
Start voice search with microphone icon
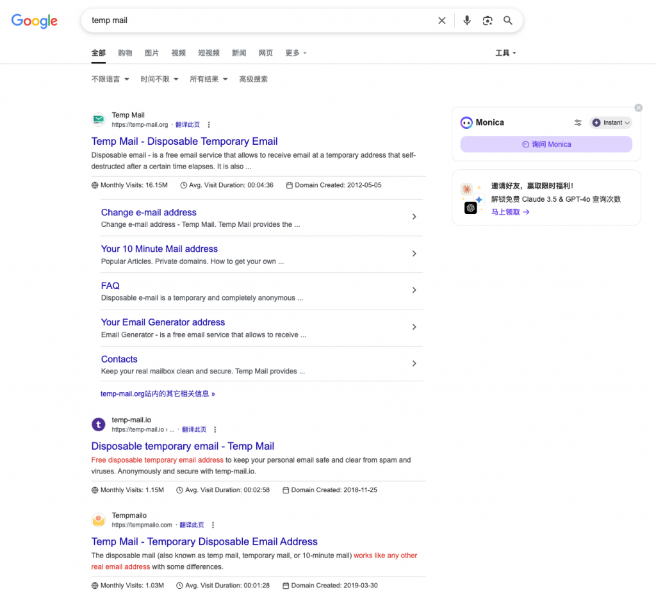tap(467, 21)
